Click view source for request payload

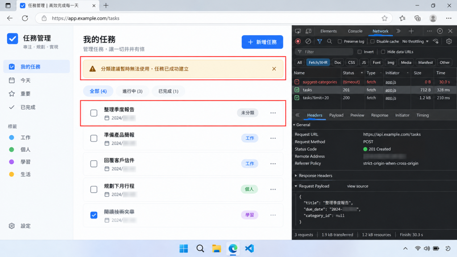coord(357,186)
